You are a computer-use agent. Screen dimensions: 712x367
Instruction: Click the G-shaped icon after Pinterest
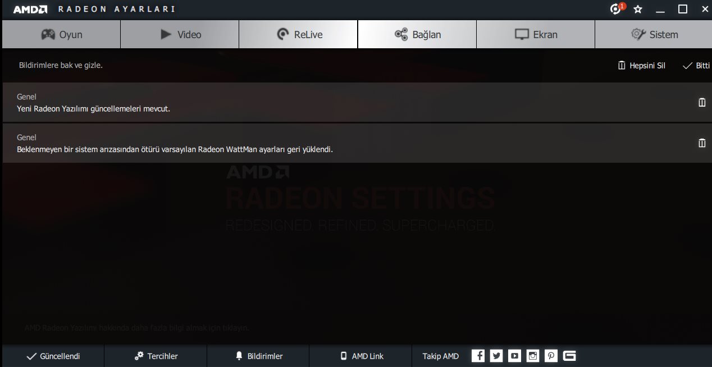(569, 356)
